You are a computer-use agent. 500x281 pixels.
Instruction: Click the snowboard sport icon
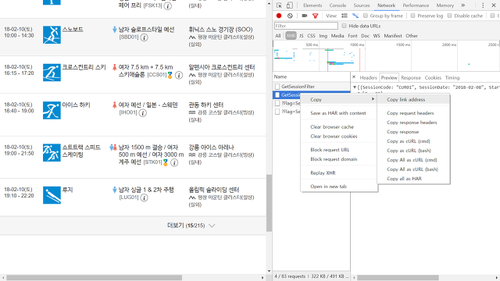[52, 34]
